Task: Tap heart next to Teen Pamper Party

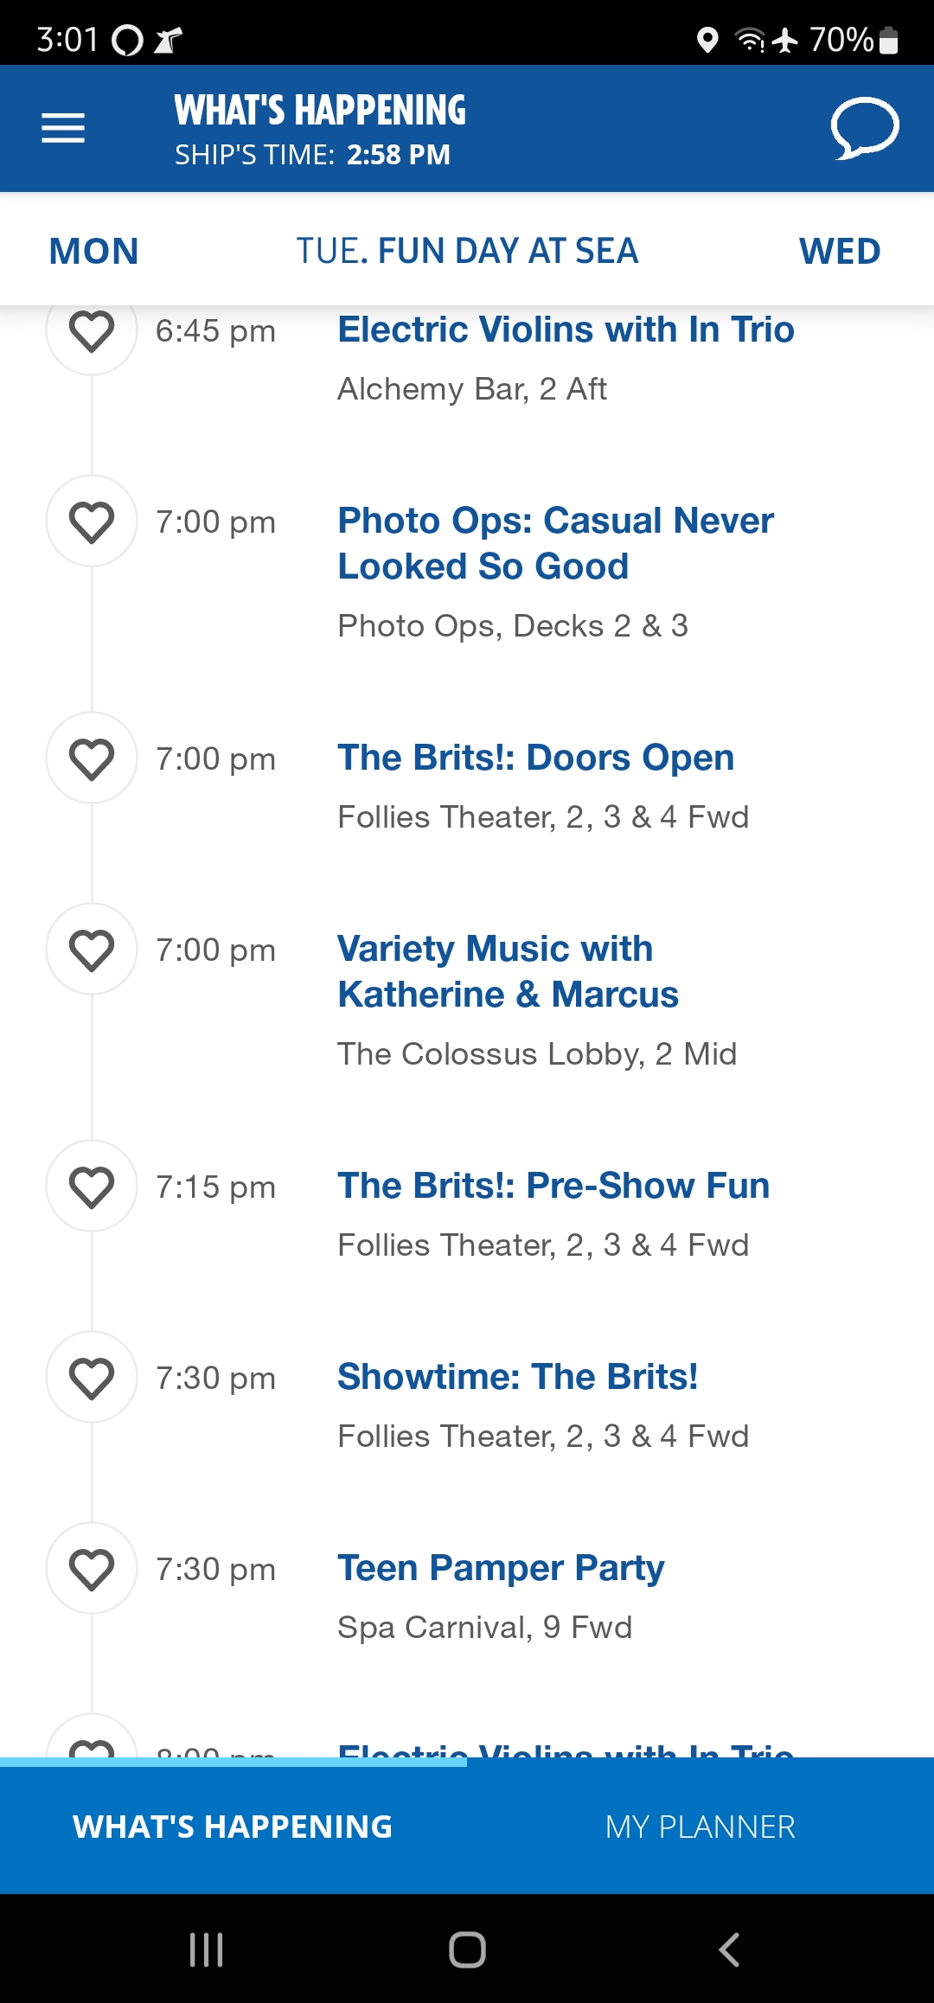Action: 92,1569
